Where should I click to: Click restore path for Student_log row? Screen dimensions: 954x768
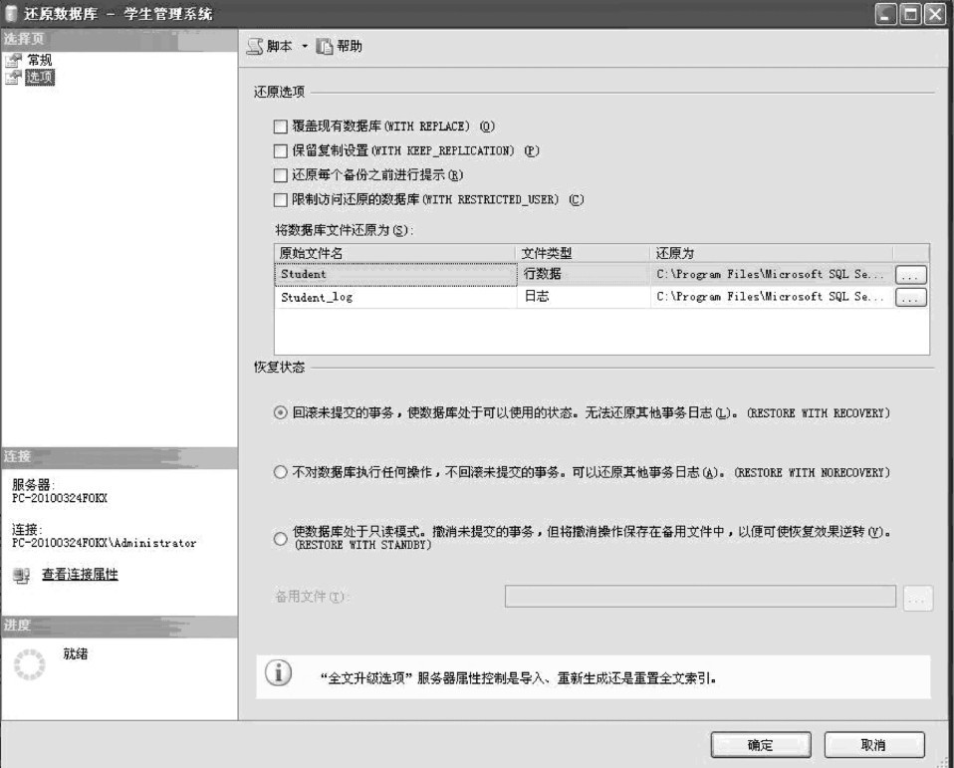click(x=772, y=297)
